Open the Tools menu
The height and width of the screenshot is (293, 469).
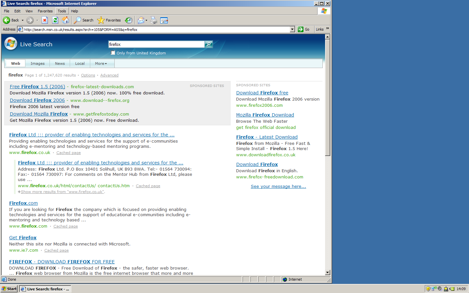pyautogui.click(x=62, y=11)
